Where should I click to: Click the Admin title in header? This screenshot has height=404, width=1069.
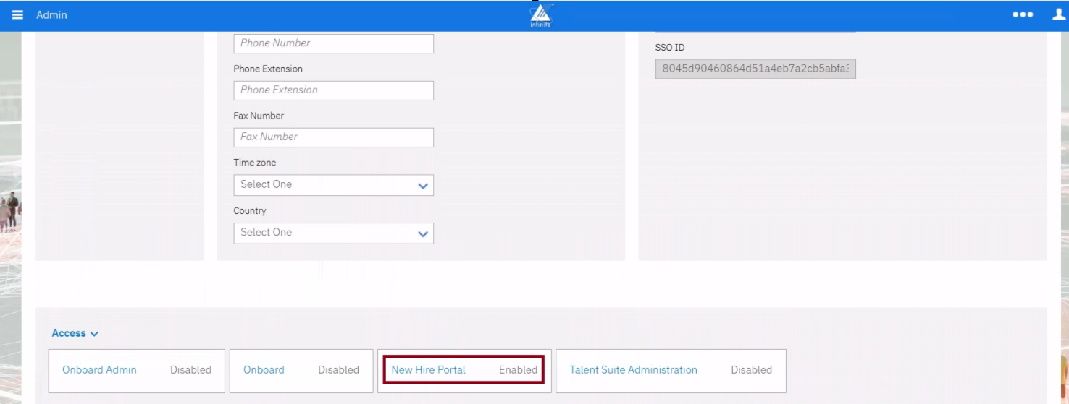pos(51,15)
